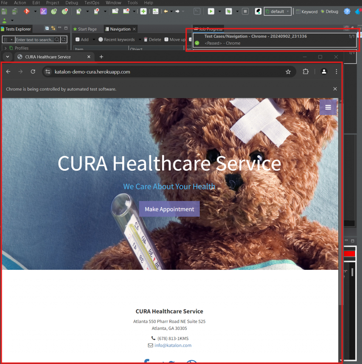Click the green plus New item icon
This screenshot has width=362, height=364.
(x=144, y=11)
